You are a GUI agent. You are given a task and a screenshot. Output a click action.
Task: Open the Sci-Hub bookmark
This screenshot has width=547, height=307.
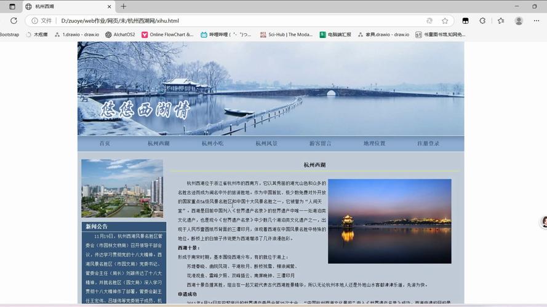pos(286,34)
